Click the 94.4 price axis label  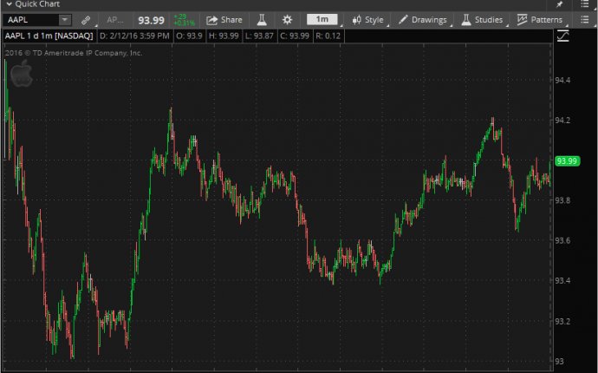click(562, 81)
